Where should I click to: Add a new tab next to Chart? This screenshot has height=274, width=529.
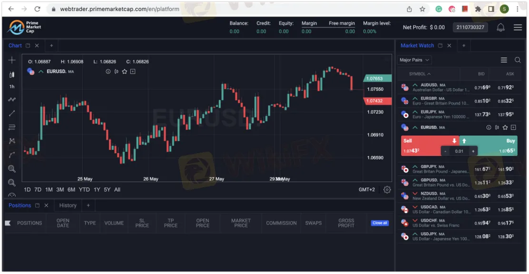(x=51, y=46)
